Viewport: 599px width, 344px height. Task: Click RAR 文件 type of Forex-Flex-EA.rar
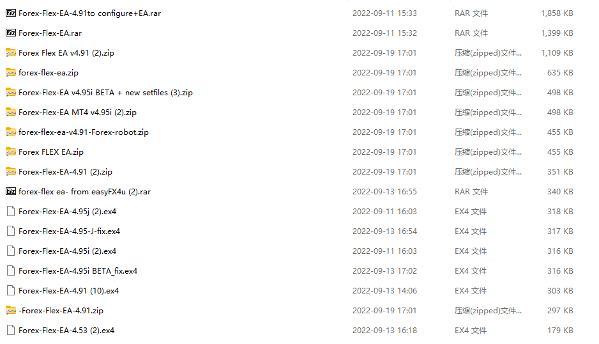coord(471,33)
